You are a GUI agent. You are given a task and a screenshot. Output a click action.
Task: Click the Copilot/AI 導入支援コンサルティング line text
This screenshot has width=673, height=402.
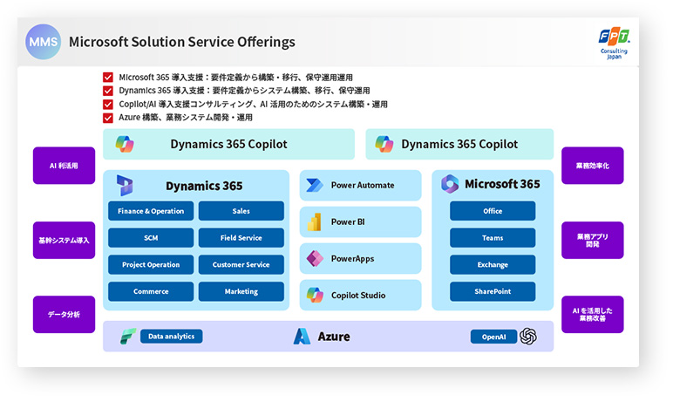click(x=253, y=105)
